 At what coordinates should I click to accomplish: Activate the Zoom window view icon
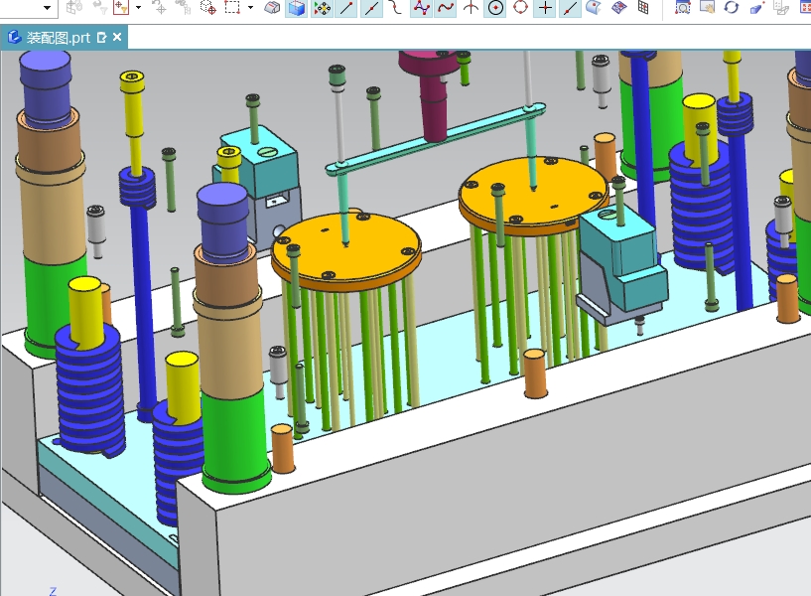[683, 7]
